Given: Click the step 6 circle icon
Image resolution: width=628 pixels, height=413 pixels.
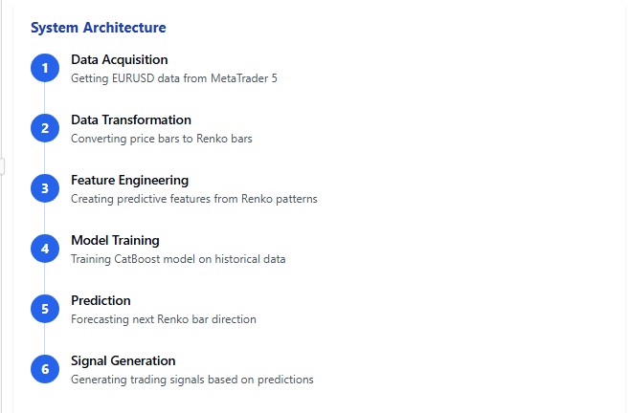Looking at the screenshot, I should (45, 369).
